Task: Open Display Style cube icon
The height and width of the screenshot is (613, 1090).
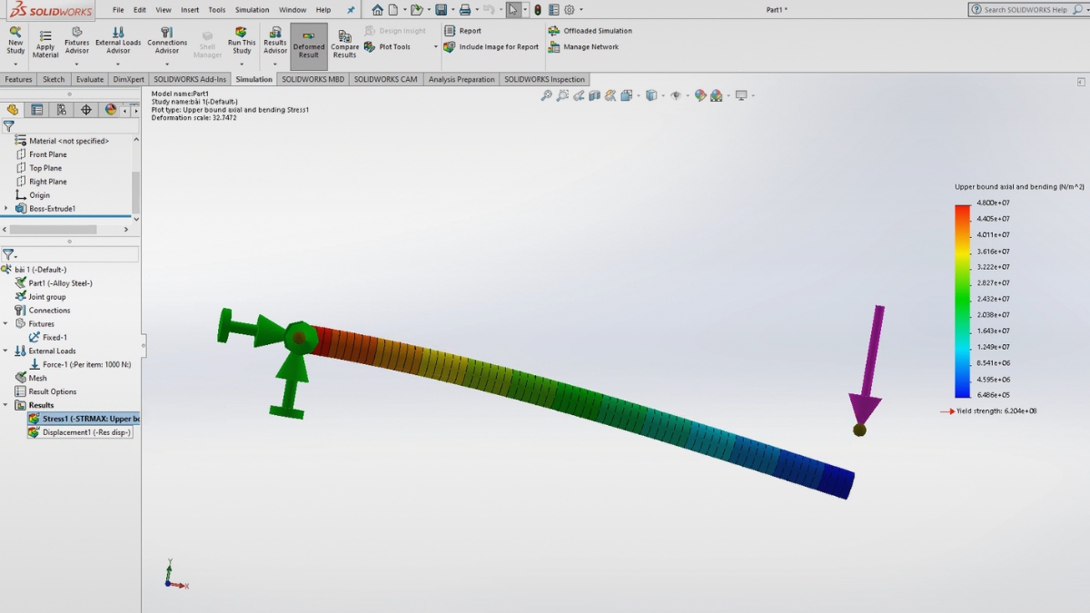Action: pyautogui.click(x=651, y=95)
